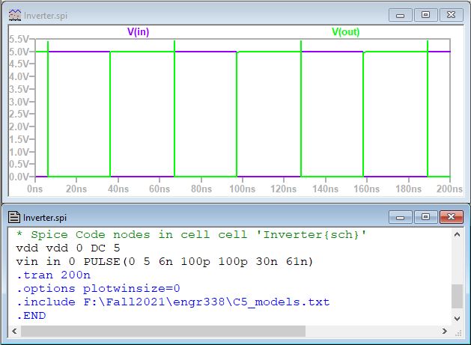Image resolution: width=471 pixels, height=345 pixels.
Task: Maximize the netlist editor window
Action: 425,217
